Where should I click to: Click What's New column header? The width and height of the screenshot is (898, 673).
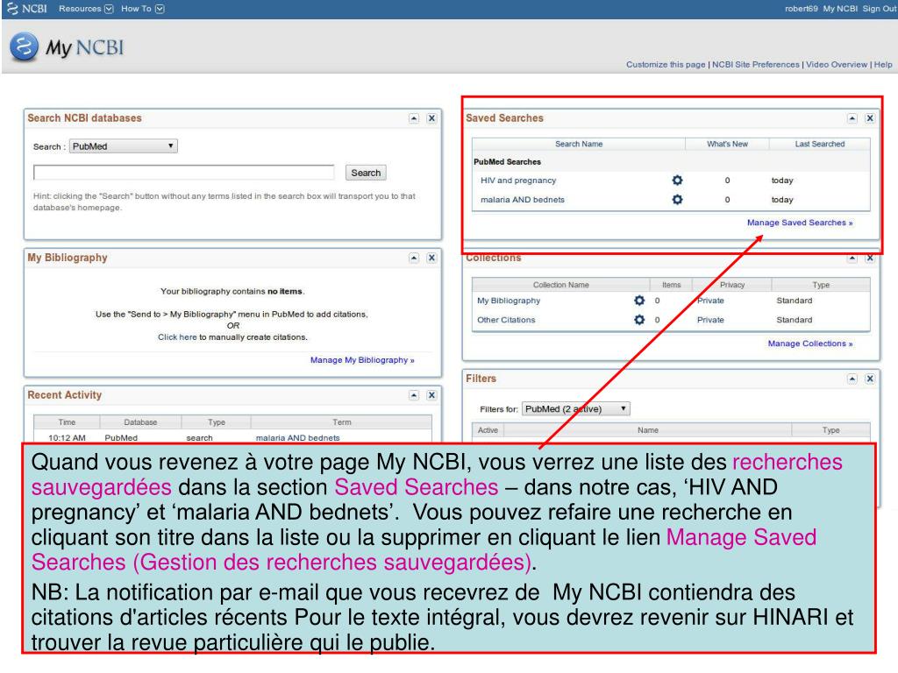click(727, 145)
